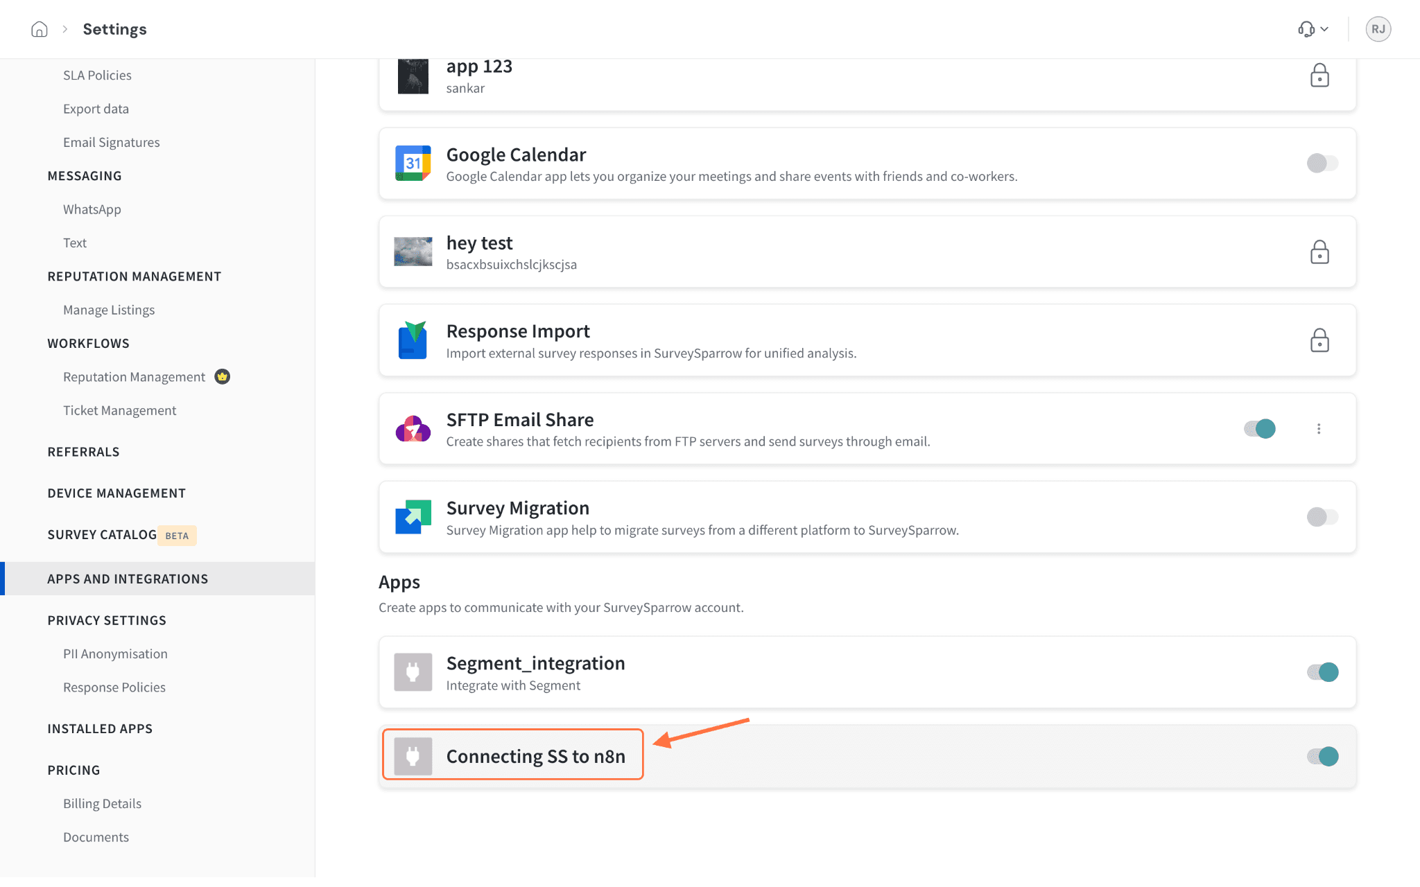Click the Google Calendar app icon

coord(413,164)
